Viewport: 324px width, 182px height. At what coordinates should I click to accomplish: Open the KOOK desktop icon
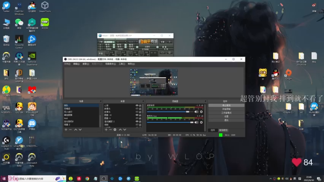pos(45,24)
